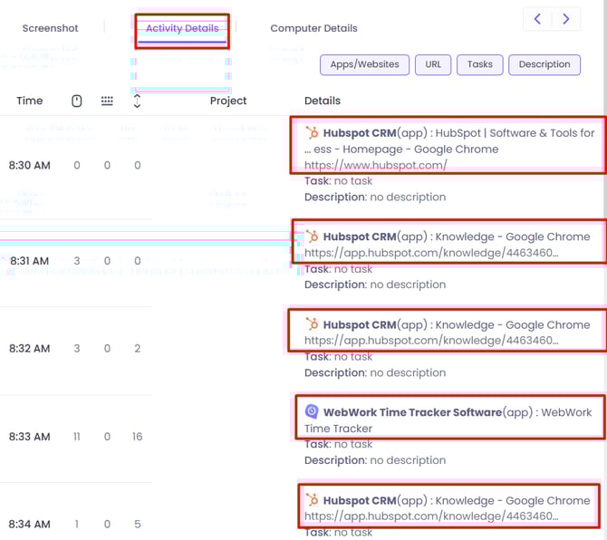Screen dimensions: 607x540
Task: Toggle the Apps/Websites filter
Action: coord(365,64)
